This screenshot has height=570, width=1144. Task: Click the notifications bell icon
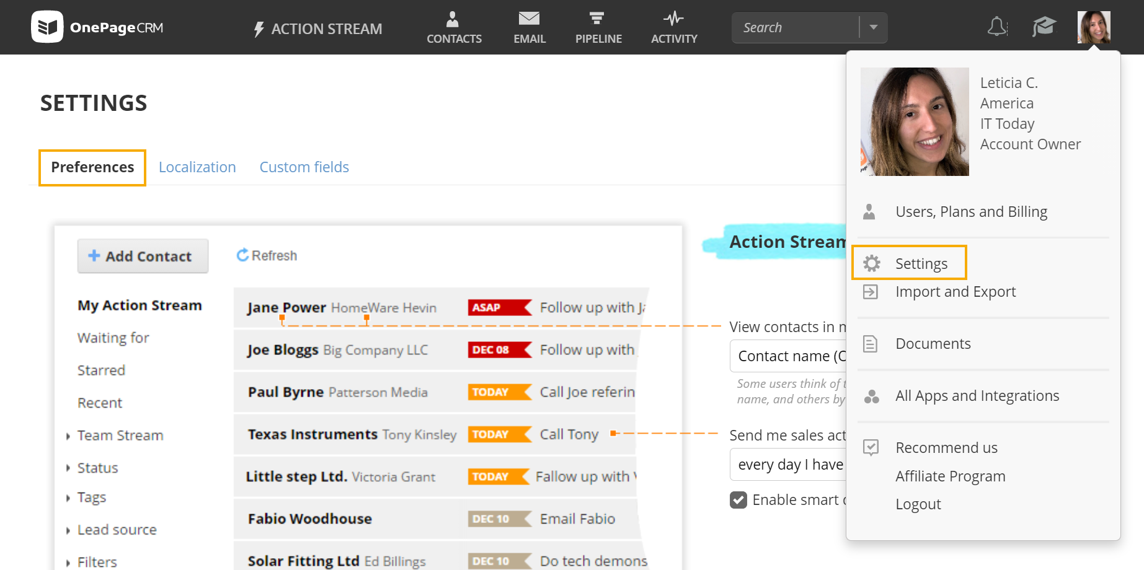[997, 27]
